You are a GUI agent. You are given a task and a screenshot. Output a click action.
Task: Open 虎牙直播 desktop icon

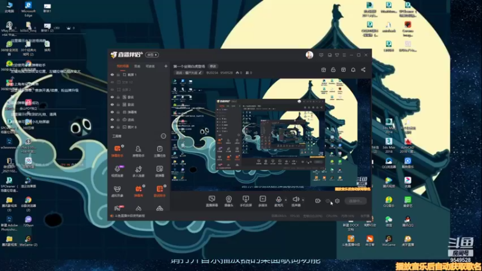408,241
